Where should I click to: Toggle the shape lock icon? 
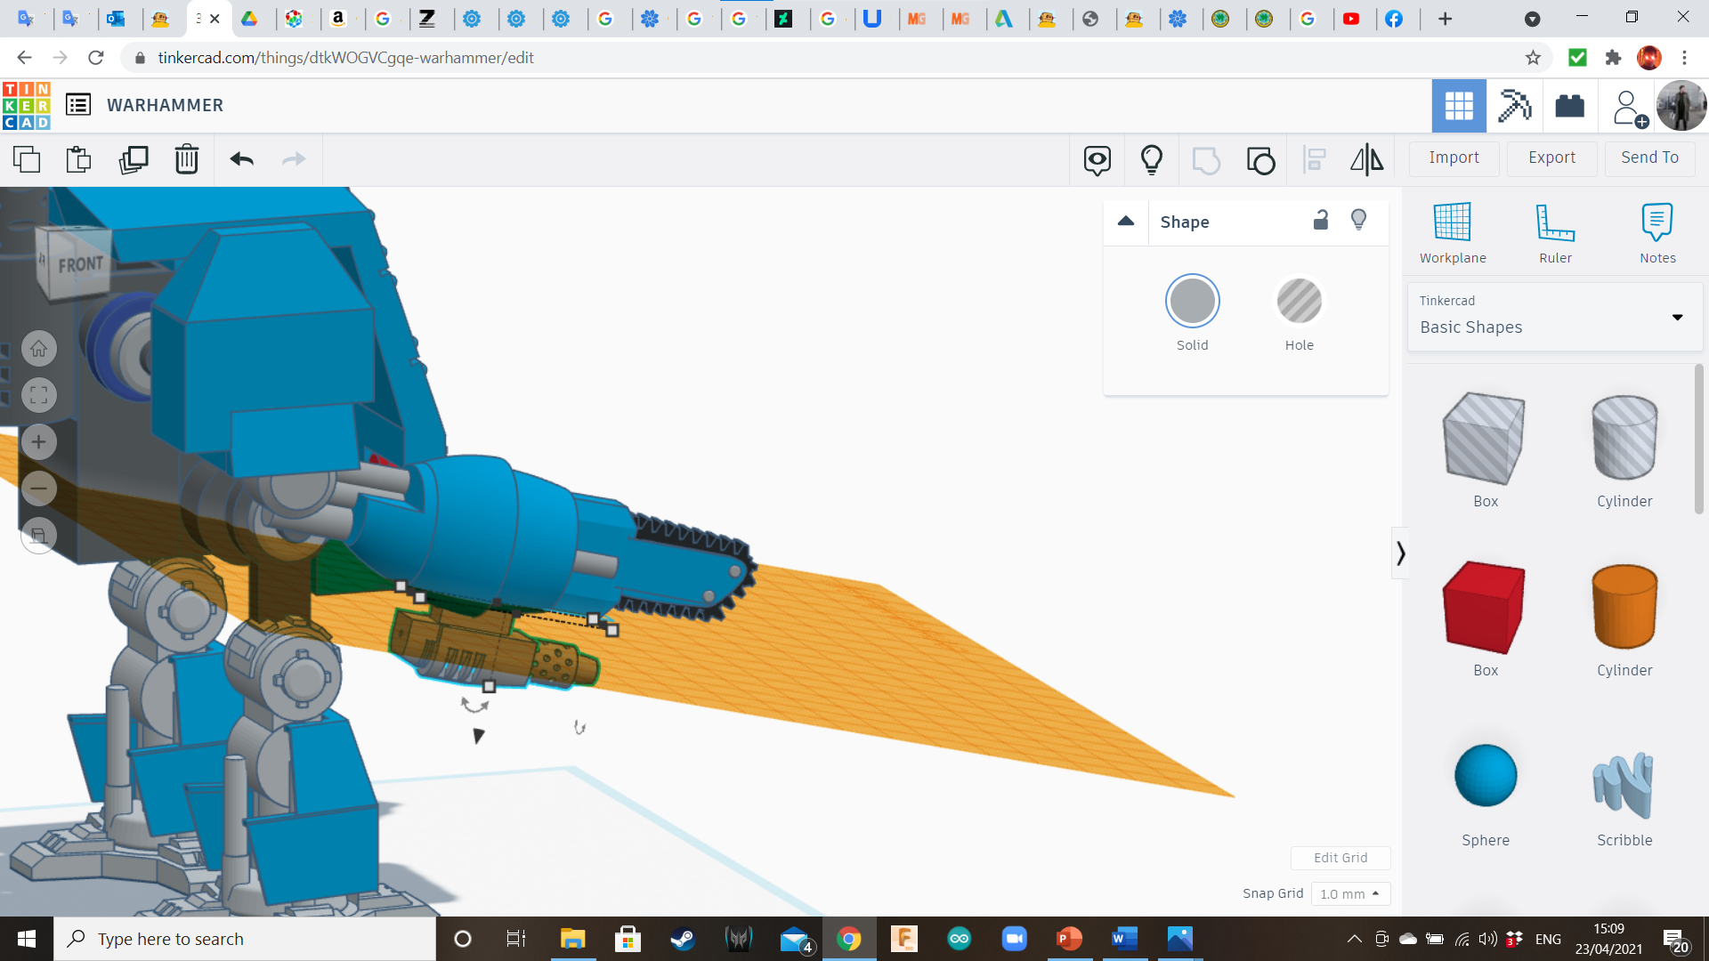1321,221
